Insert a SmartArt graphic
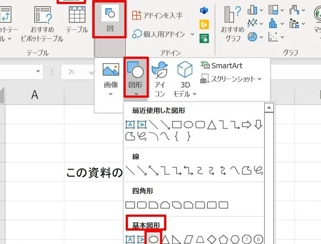 (x=221, y=66)
